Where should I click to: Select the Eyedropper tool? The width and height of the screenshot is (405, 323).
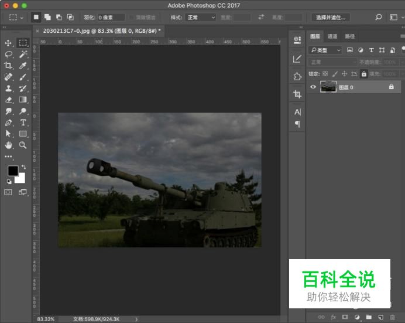point(23,66)
